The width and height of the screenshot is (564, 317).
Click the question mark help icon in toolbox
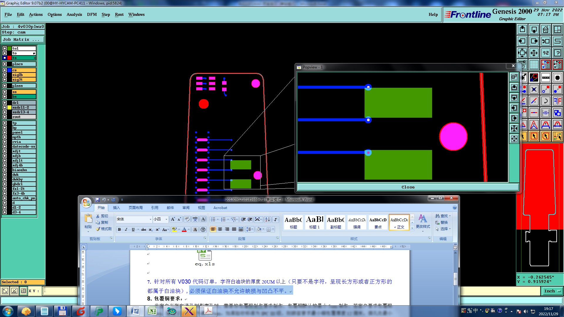[x=557, y=53]
